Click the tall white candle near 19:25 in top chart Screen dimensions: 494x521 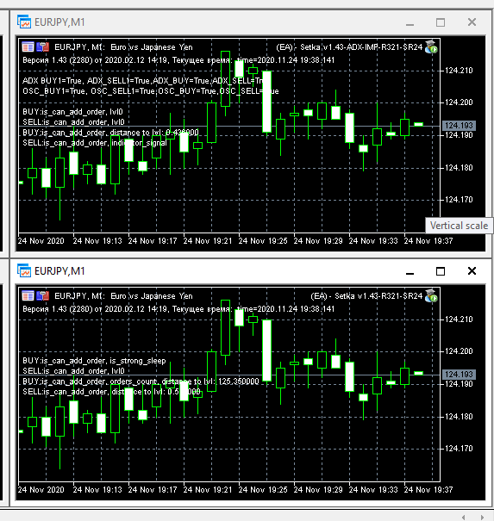pyautogui.click(x=266, y=102)
